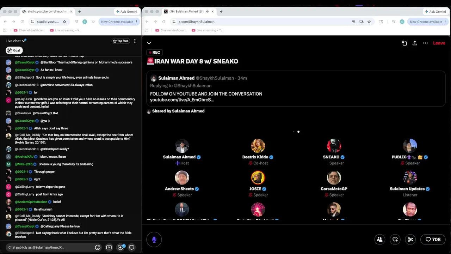Open SNEAKO speaker avatar
The image size is (451, 254).
(334, 146)
